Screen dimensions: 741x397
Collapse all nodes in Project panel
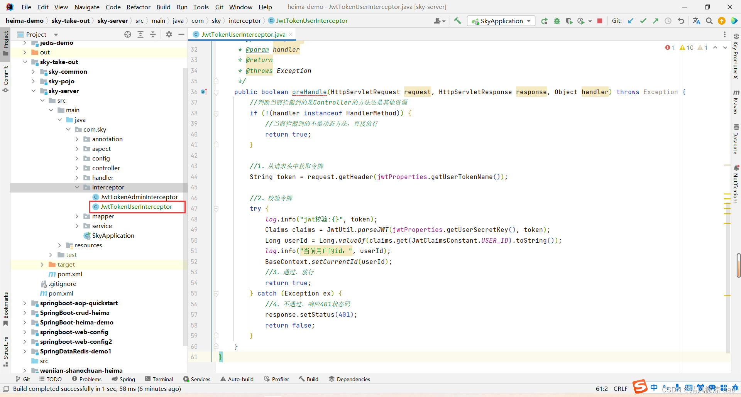pyautogui.click(x=153, y=34)
